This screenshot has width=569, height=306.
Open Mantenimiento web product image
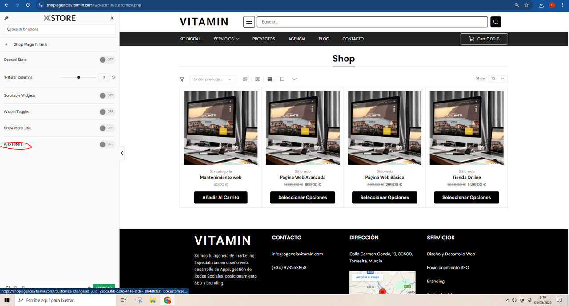[221, 128]
